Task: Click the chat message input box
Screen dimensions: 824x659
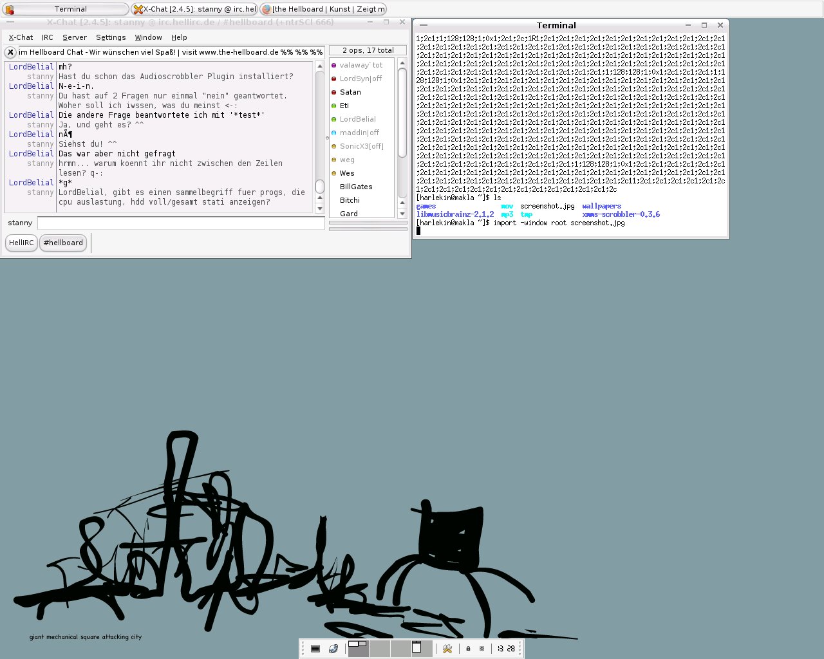Action: click(x=181, y=223)
